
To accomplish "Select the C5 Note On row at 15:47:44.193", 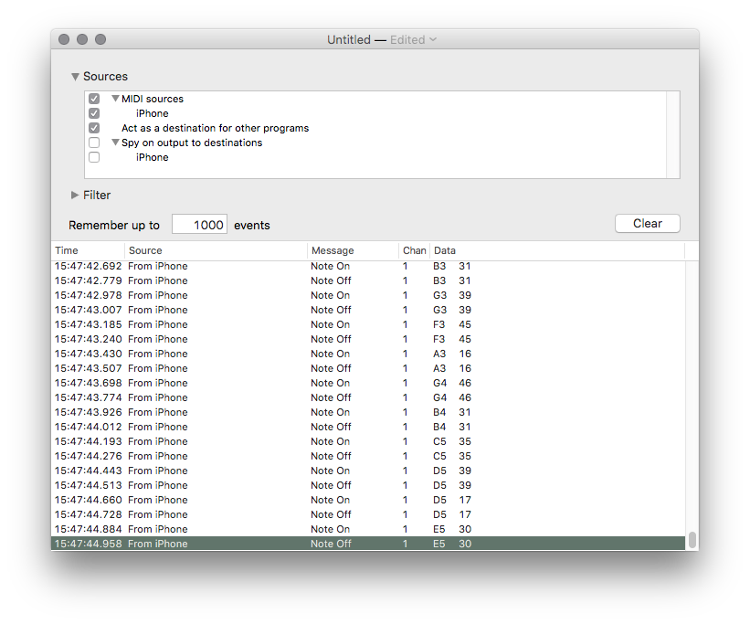I will click(368, 441).
